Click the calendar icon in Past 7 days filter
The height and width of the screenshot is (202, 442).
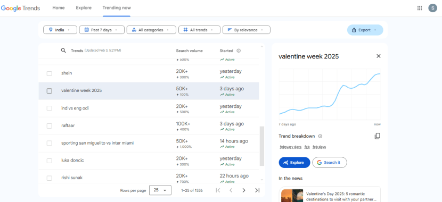[x=87, y=30]
